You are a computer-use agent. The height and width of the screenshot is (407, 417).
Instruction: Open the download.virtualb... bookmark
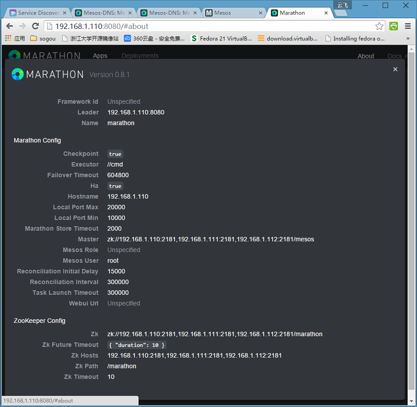[287, 39]
